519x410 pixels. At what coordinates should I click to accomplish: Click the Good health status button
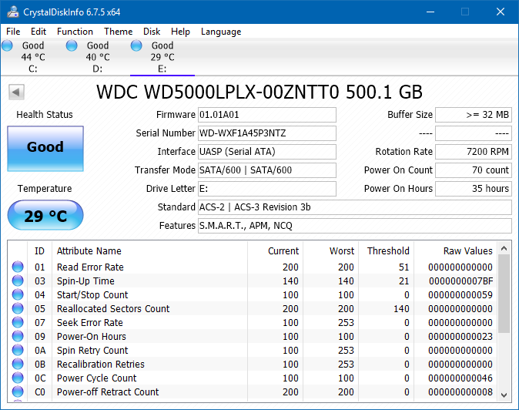[x=45, y=149]
